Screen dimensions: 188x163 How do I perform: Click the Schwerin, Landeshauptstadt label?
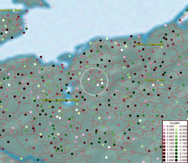60,100
